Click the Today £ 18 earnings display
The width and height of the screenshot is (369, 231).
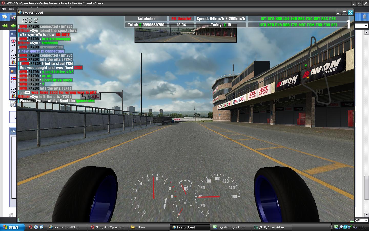tap(221, 25)
